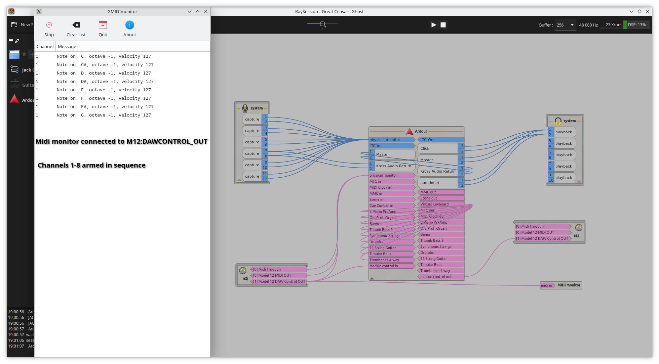Click the Channel column header
Viewport: 659px width, 364px height.
[45, 46]
